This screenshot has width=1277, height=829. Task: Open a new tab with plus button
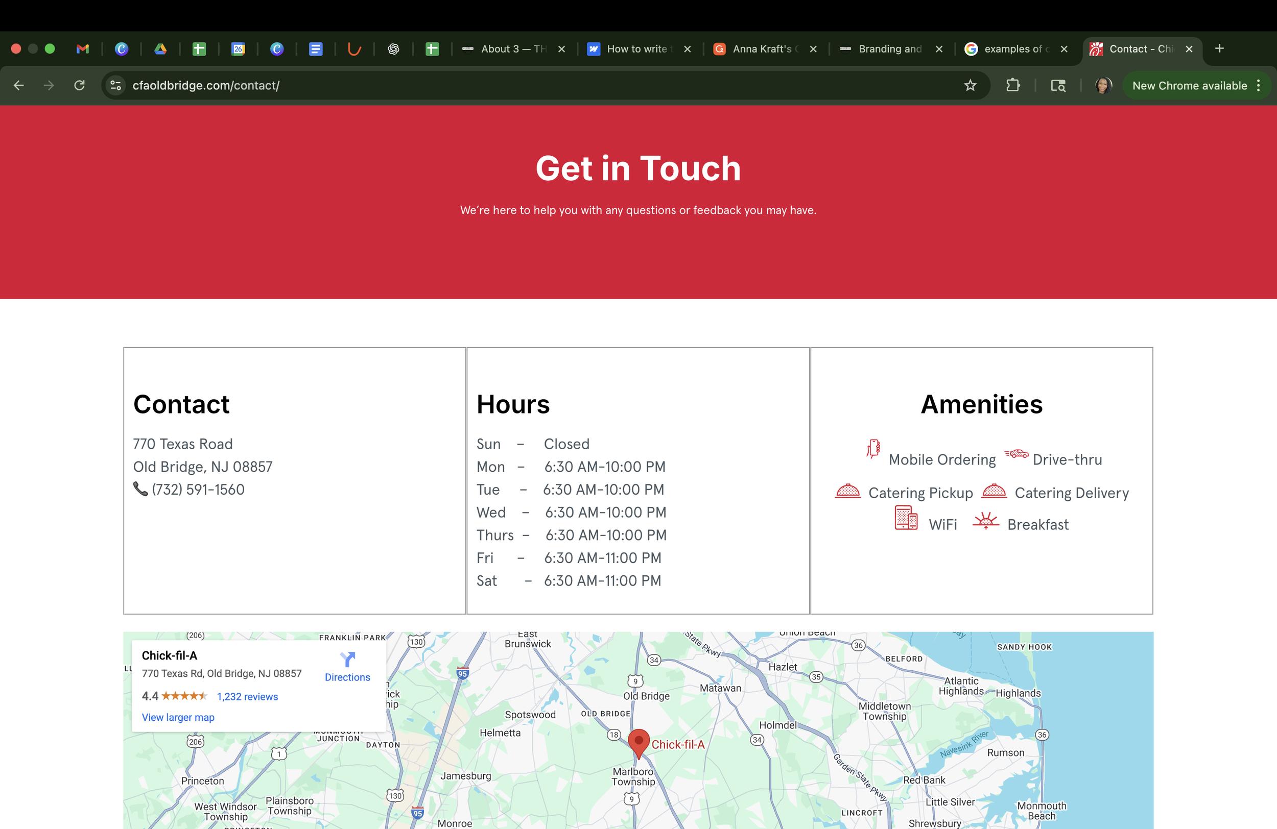[1219, 48]
